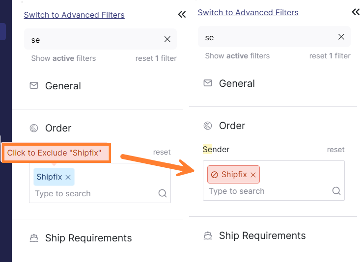Image resolution: width=362 pixels, height=262 pixels.
Task: Open left panel 'Switch to Advanced Filters'
Action: pyautogui.click(x=74, y=15)
